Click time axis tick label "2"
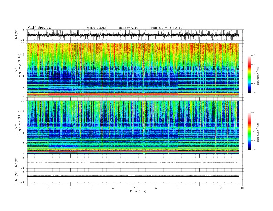 click(x=70, y=188)
